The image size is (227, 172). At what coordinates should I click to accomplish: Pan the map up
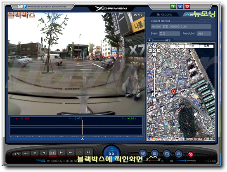pyautogui.click(x=154, y=46)
